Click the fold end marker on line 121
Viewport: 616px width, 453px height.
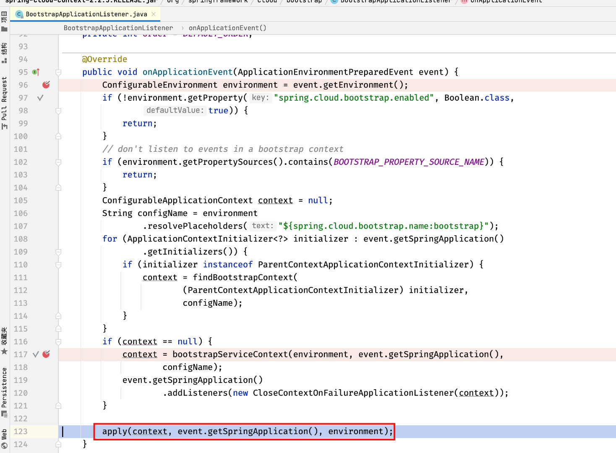tap(58, 406)
